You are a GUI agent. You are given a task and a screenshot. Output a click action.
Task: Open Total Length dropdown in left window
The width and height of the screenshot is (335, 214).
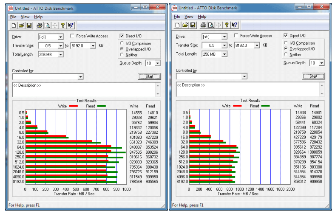click(61, 55)
